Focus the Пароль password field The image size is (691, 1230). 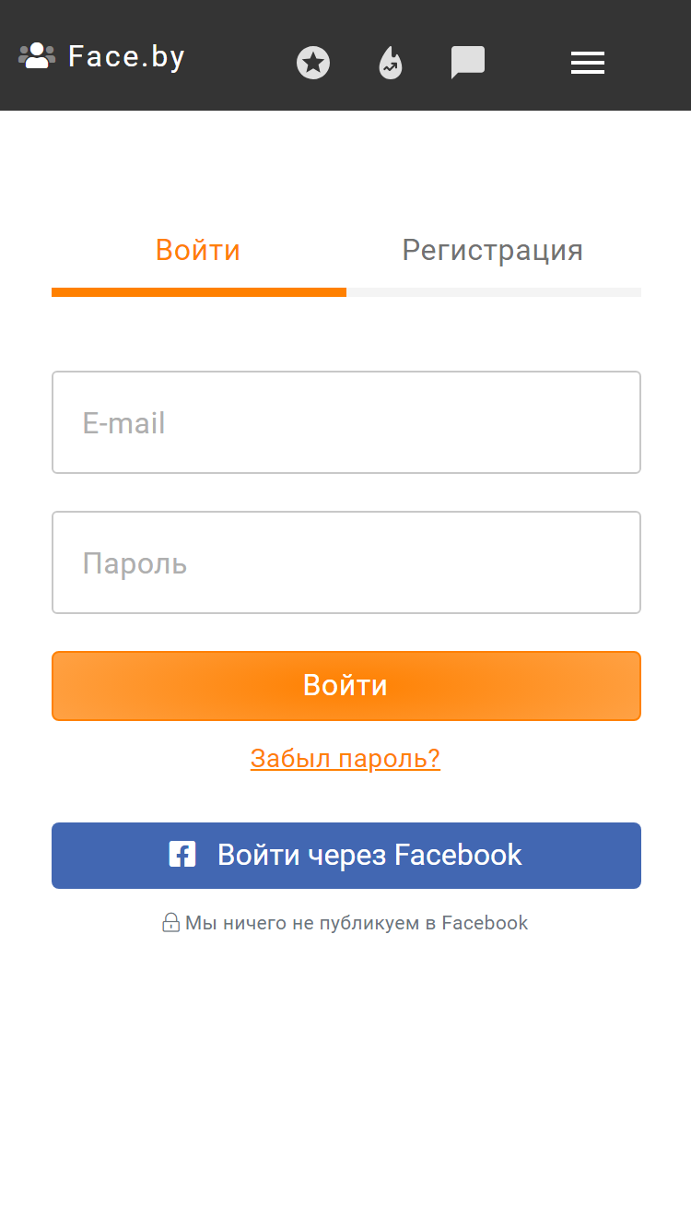tap(346, 562)
